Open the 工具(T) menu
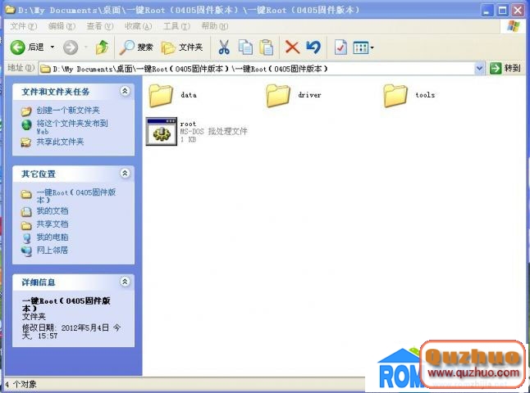This screenshot has height=393, width=530. point(176,26)
